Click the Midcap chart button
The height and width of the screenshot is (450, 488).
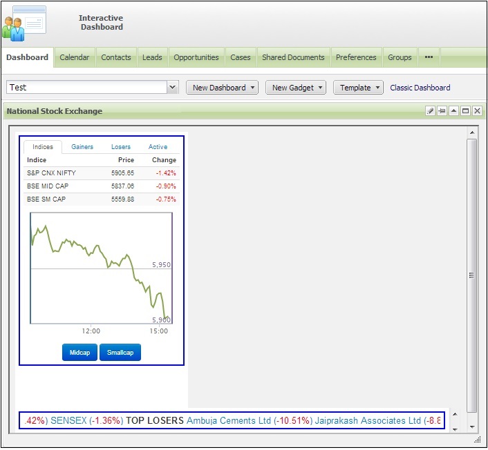(79, 353)
